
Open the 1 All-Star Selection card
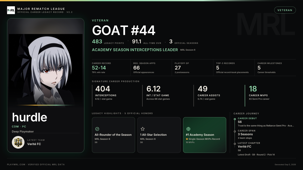(x=159, y=135)
